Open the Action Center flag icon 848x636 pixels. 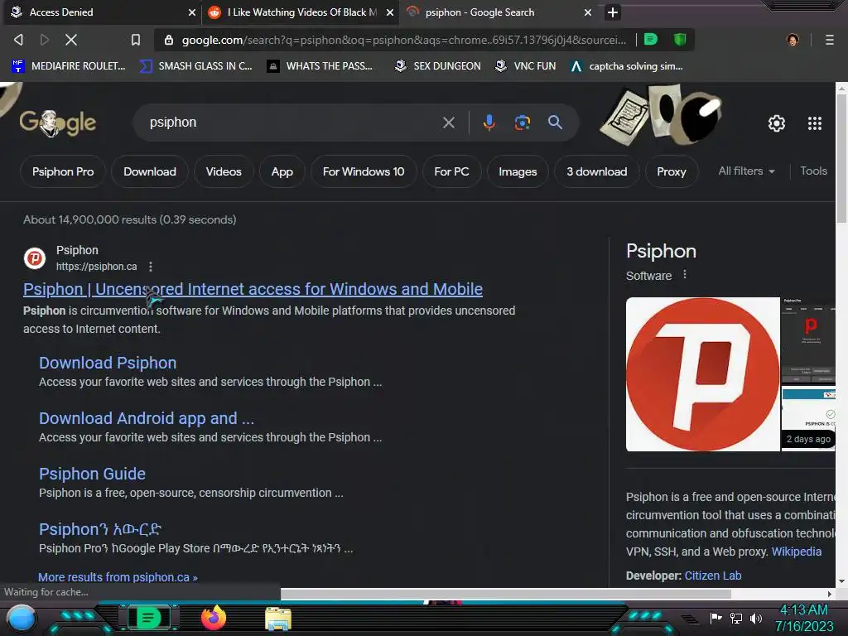coord(715,618)
